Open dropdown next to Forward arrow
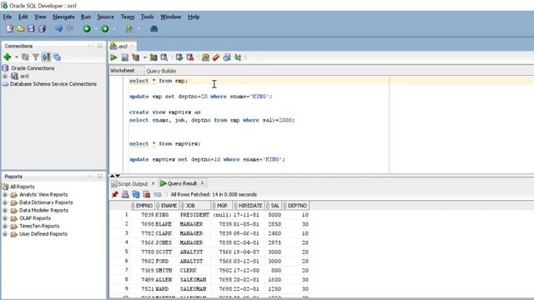The width and height of the screenshot is (534, 300). pyautogui.click(x=113, y=29)
